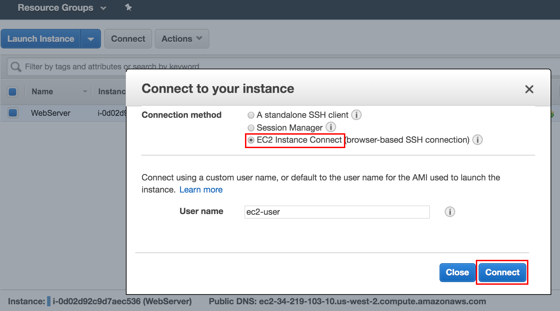Viewport: 560px width, 311px height.
Task: Close dialog using the X icon
Action: coord(529,89)
